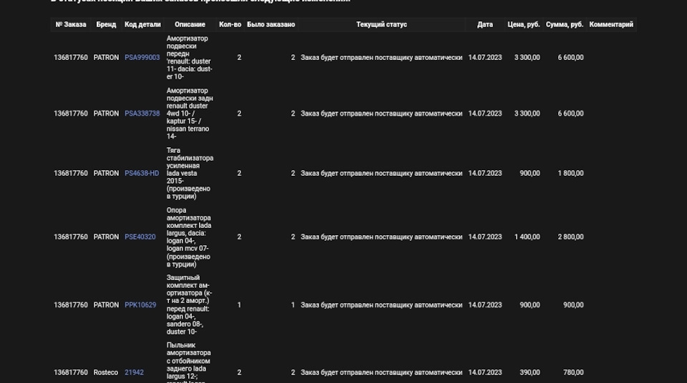Click the "Бренд" column header
Screen dimensions: 687x383
106,24
